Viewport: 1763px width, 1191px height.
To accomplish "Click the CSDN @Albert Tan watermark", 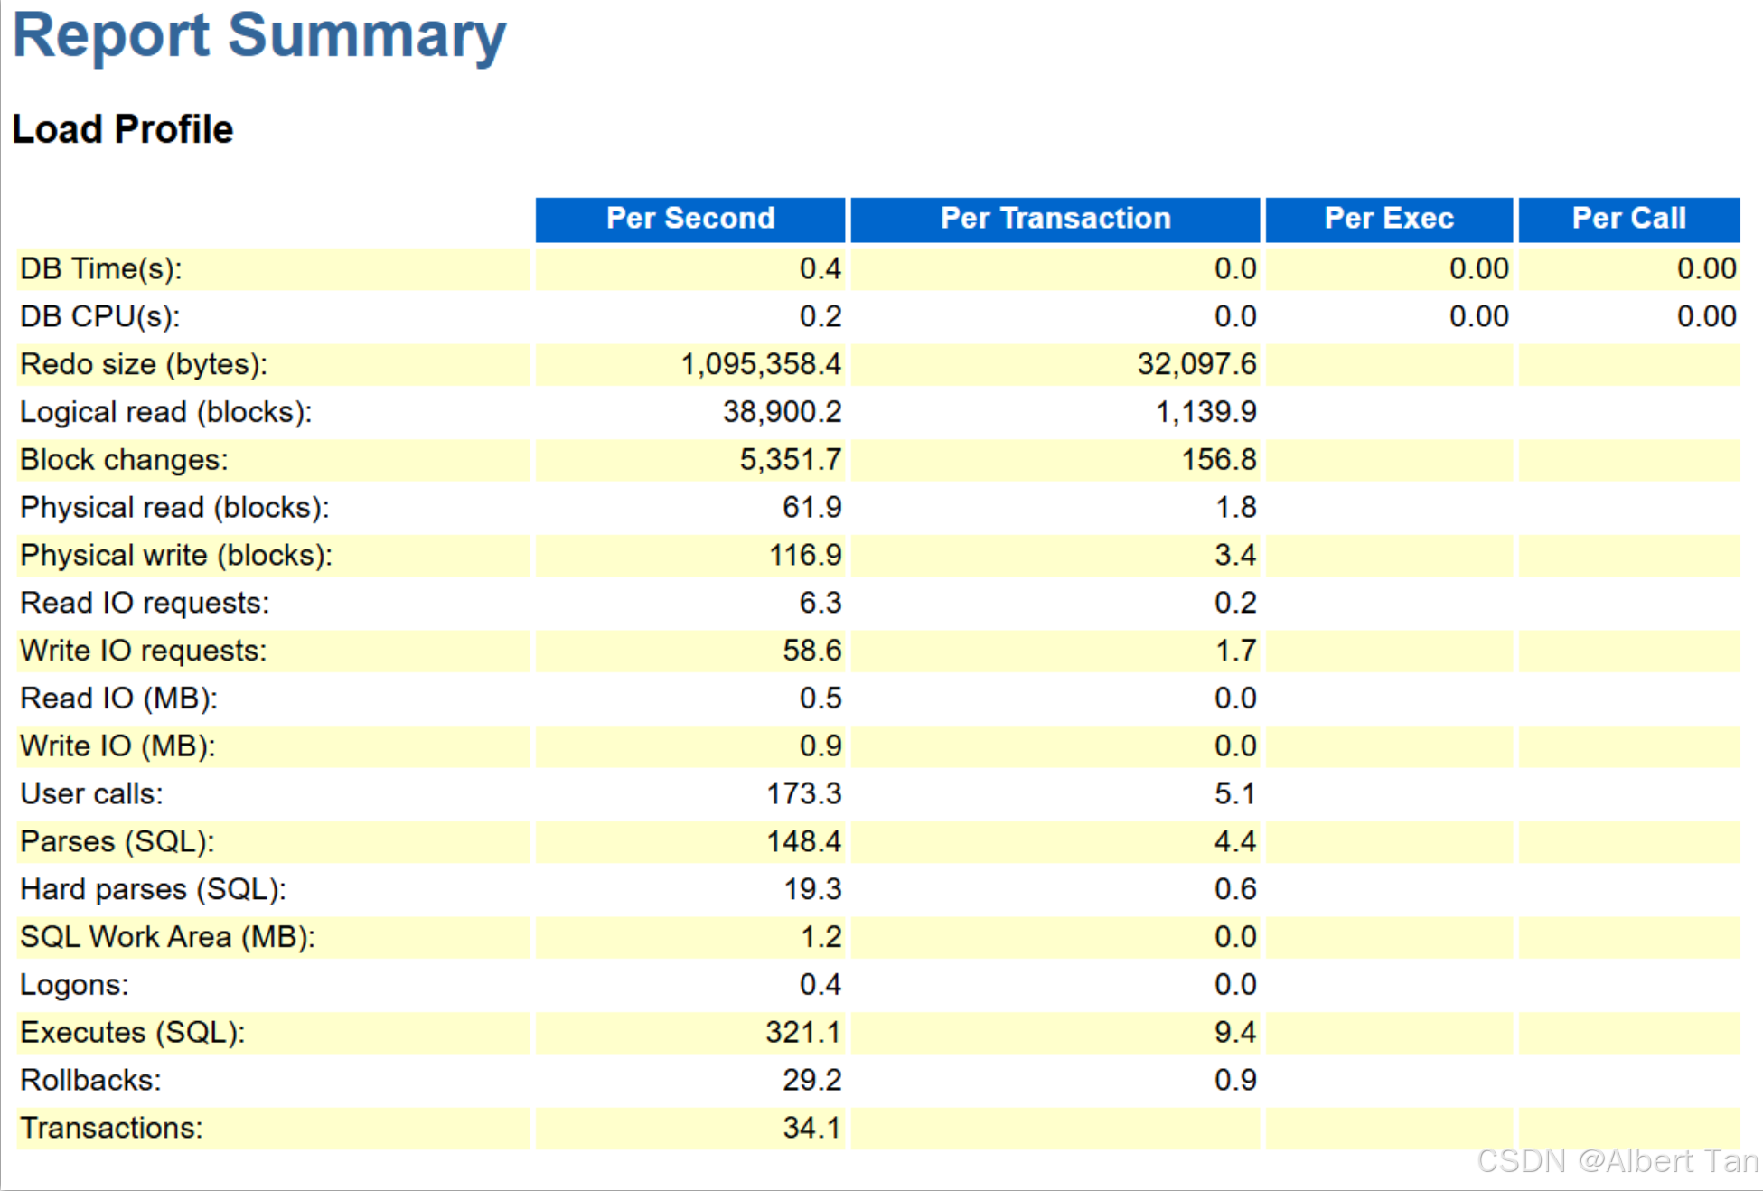I will [x=1618, y=1161].
